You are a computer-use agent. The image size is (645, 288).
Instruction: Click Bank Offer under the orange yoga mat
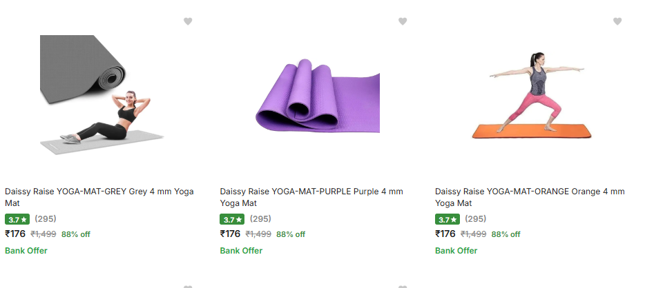coord(456,251)
